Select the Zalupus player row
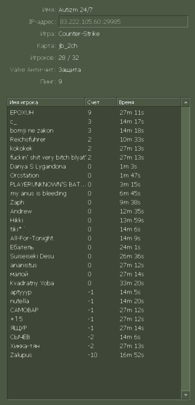The image size is (195, 405). 95,355
